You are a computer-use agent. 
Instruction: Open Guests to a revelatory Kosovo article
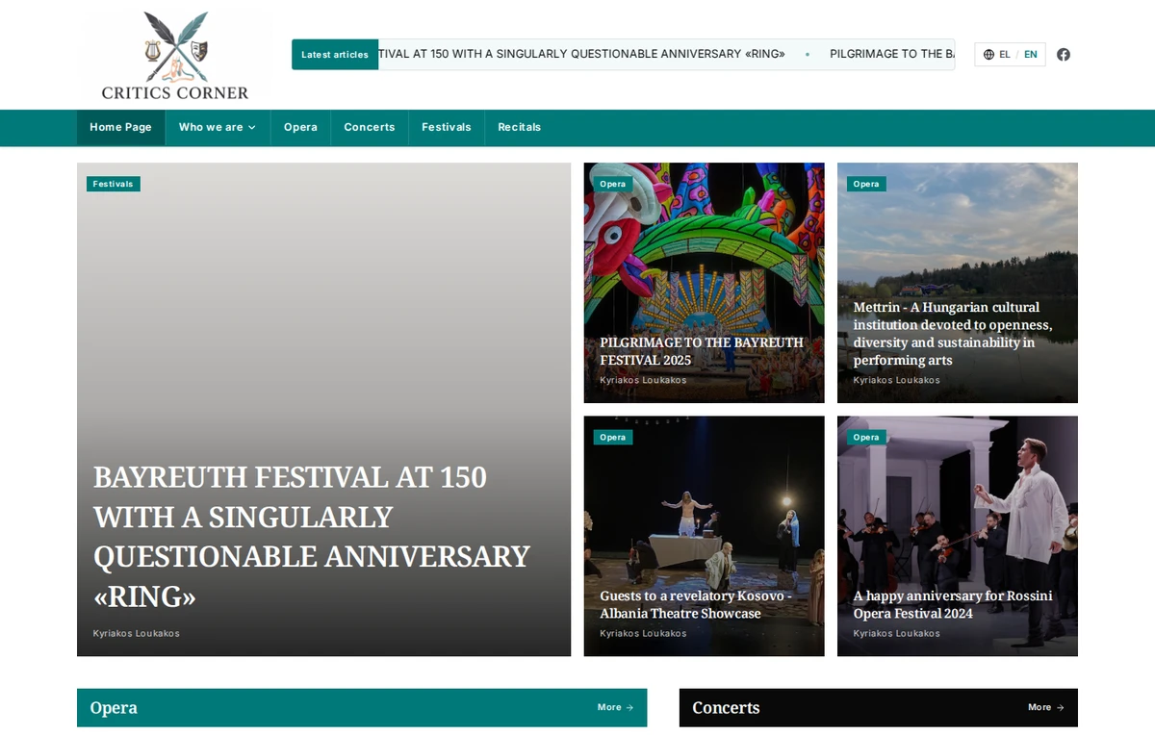(x=696, y=605)
